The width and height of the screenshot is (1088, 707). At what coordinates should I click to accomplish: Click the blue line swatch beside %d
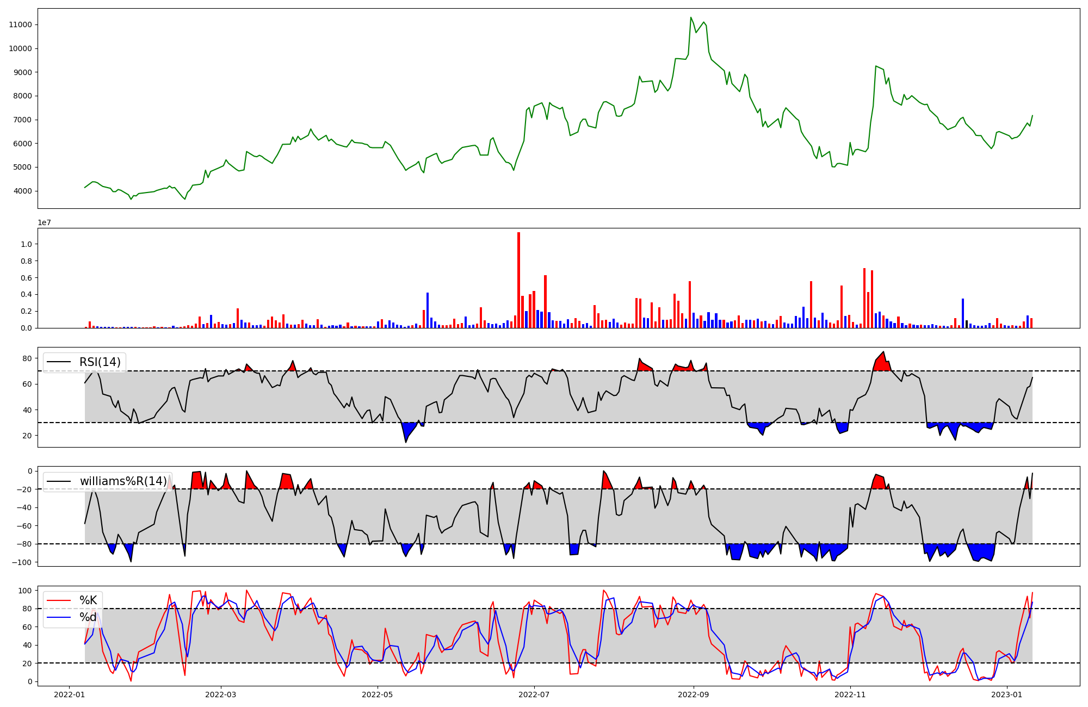pos(59,617)
